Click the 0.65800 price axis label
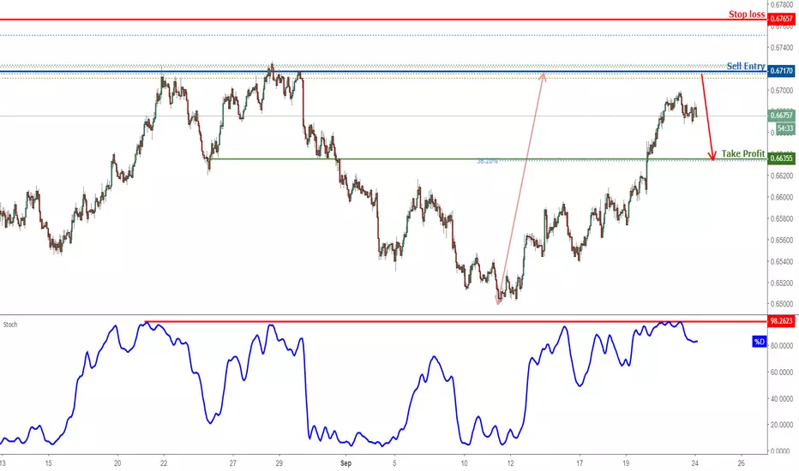This screenshot has width=799, height=471. 782,218
